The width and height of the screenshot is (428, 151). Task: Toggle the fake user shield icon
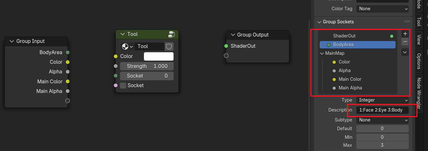(x=169, y=46)
